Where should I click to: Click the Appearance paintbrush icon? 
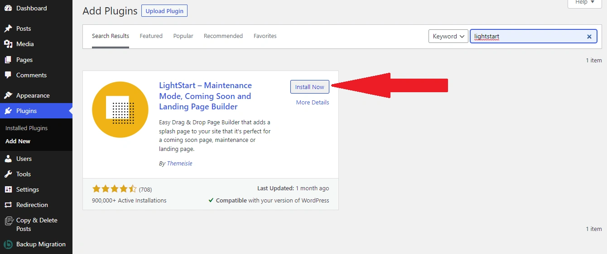(x=8, y=95)
